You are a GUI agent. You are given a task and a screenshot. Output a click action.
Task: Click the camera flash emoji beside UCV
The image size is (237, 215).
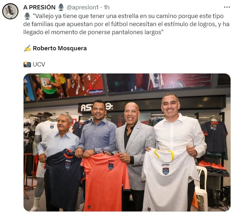(27, 64)
